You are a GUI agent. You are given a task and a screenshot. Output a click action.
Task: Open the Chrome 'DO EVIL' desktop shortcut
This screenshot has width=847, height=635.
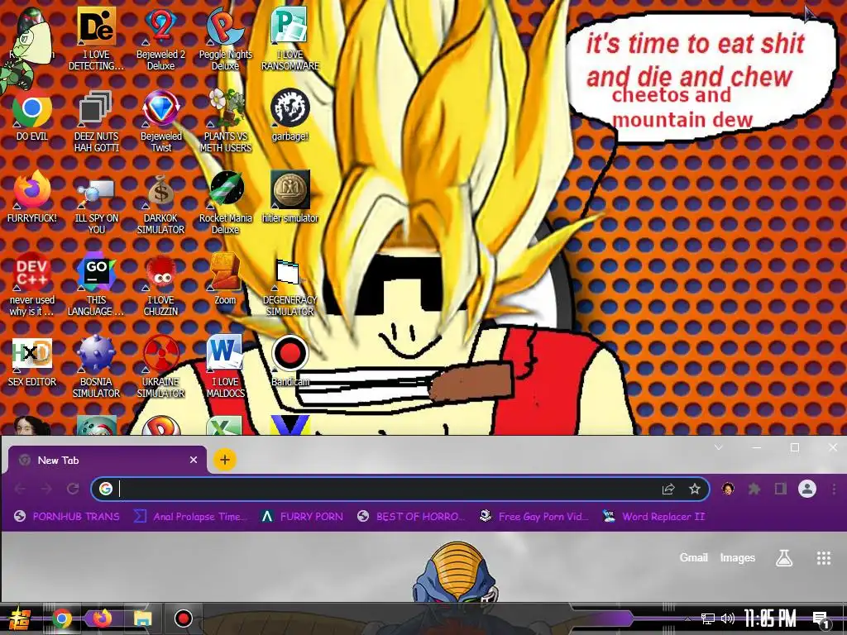pyautogui.click(x=32, y=117)
